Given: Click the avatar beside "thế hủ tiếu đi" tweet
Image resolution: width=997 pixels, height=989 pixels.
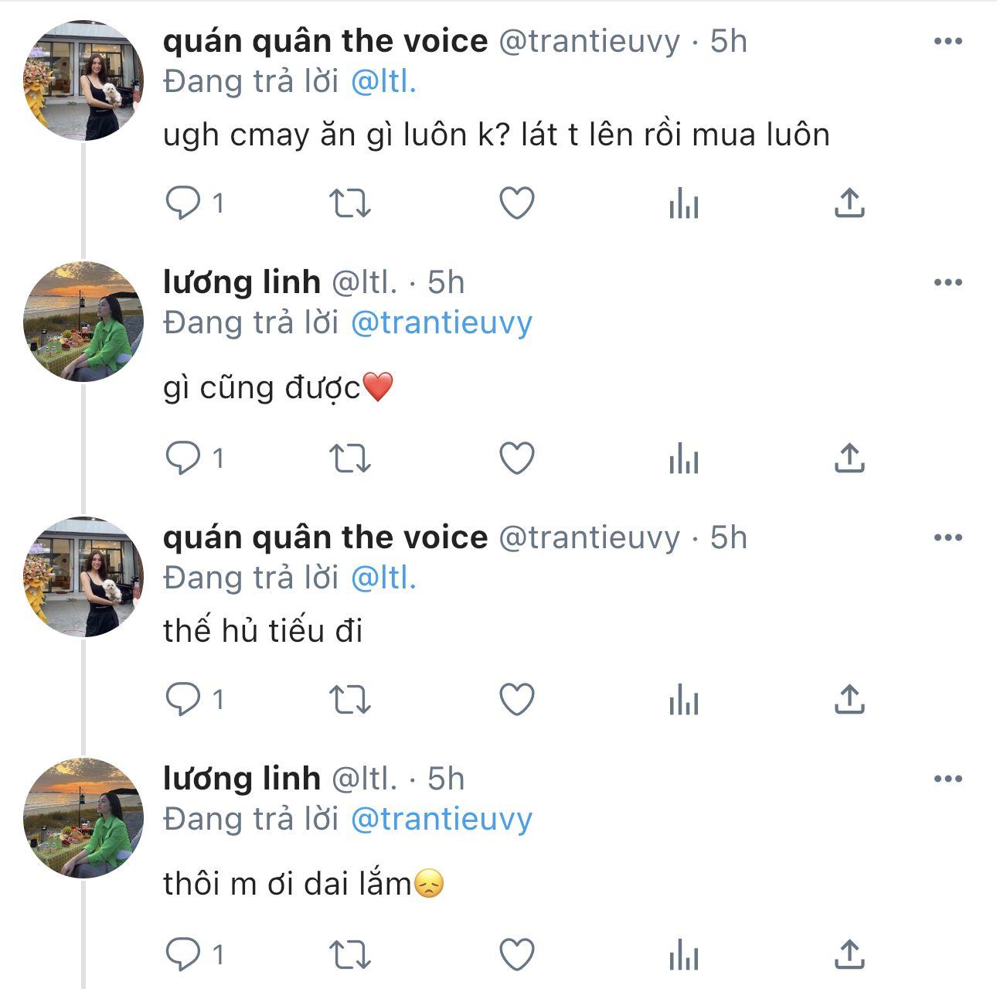Looking at the screenshot, I should click(x=83, y=577).
